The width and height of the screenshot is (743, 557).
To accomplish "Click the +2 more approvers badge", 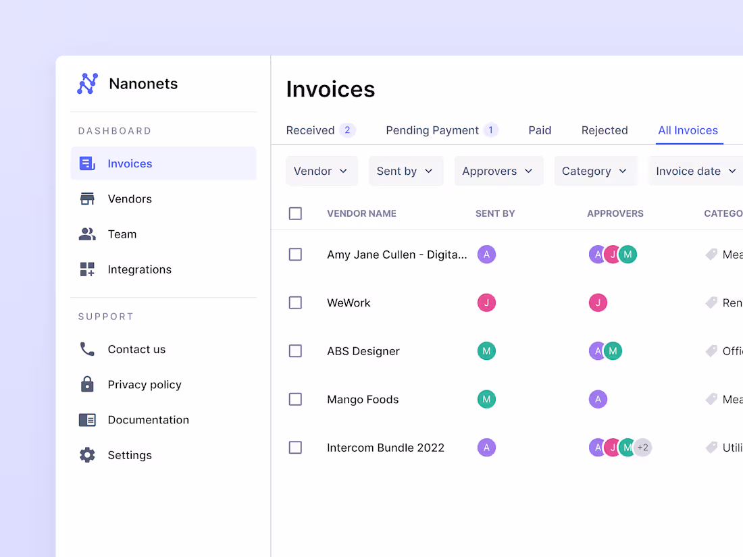I will tap(643, 448).
